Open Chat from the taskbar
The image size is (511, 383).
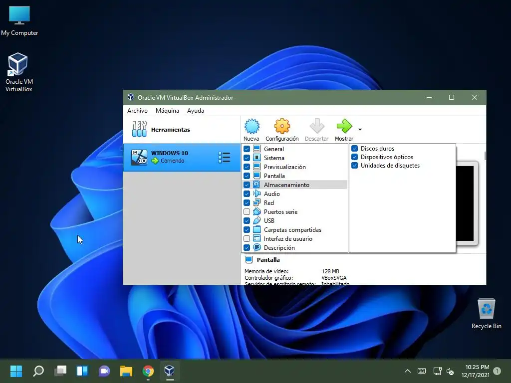[104, 371]
